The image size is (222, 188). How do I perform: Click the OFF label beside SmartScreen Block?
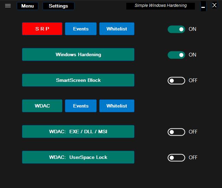[193, 80]
